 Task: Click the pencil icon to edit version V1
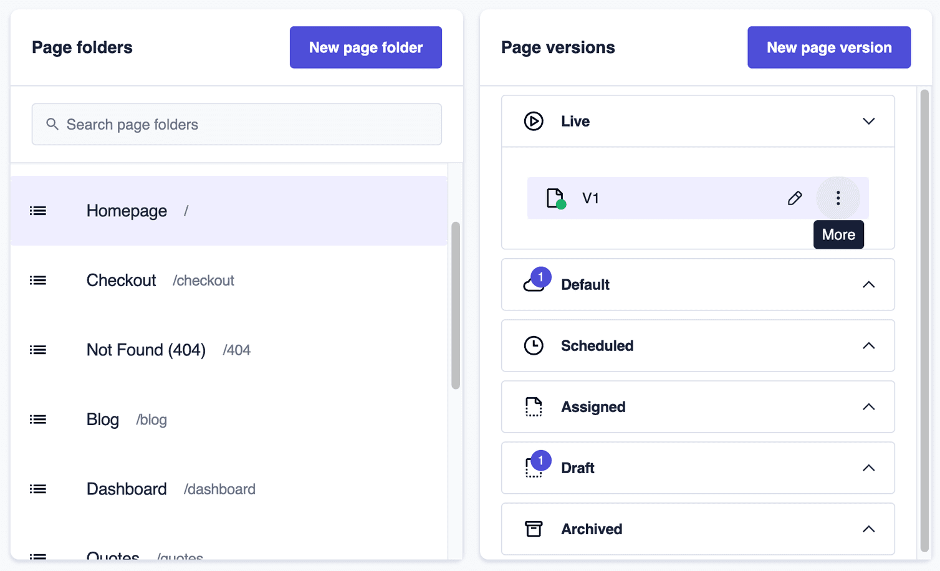(x=795, y=198)
